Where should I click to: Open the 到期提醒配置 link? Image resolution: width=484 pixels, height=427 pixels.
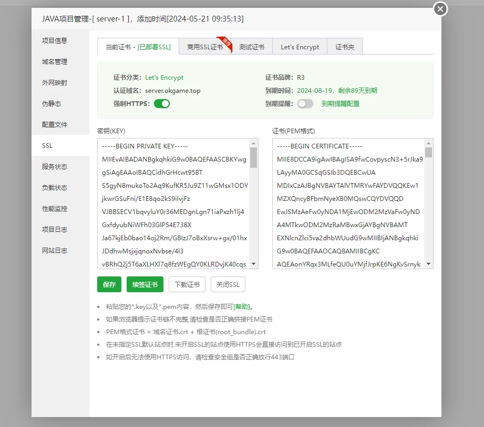click(x=341, y=104)
